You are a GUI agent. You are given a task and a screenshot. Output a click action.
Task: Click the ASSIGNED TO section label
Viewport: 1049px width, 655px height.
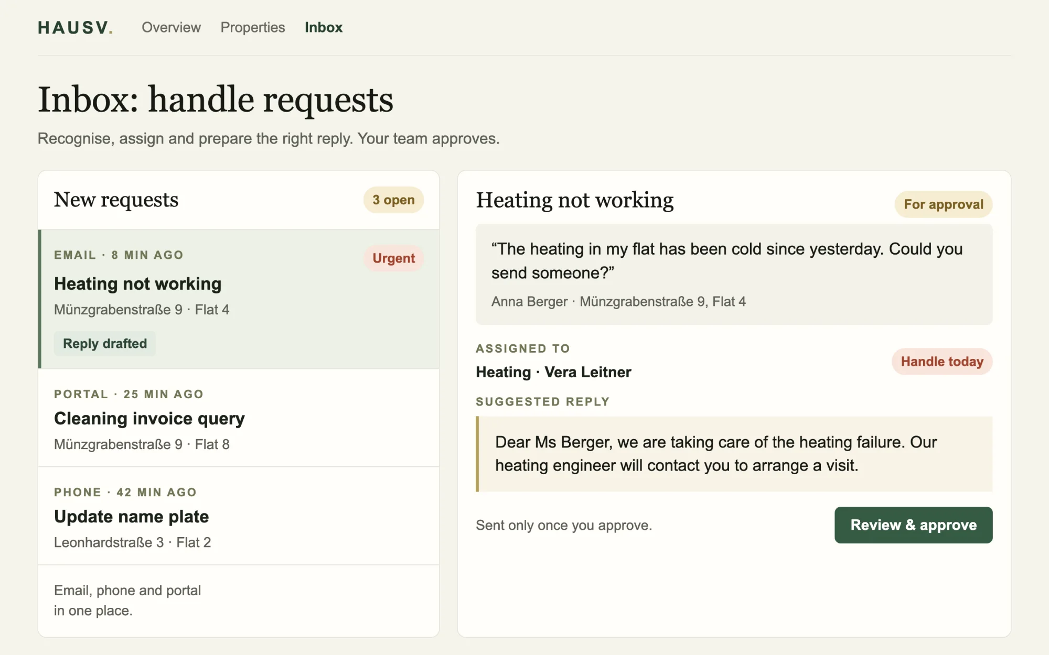click(x=523, y=348)
